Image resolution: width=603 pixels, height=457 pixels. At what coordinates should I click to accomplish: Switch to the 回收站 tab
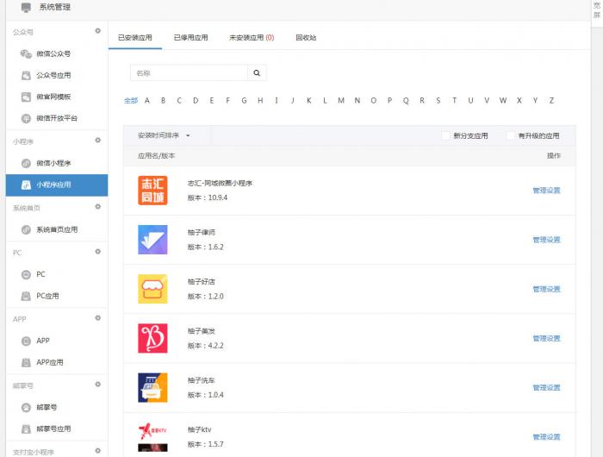[306, 38]
